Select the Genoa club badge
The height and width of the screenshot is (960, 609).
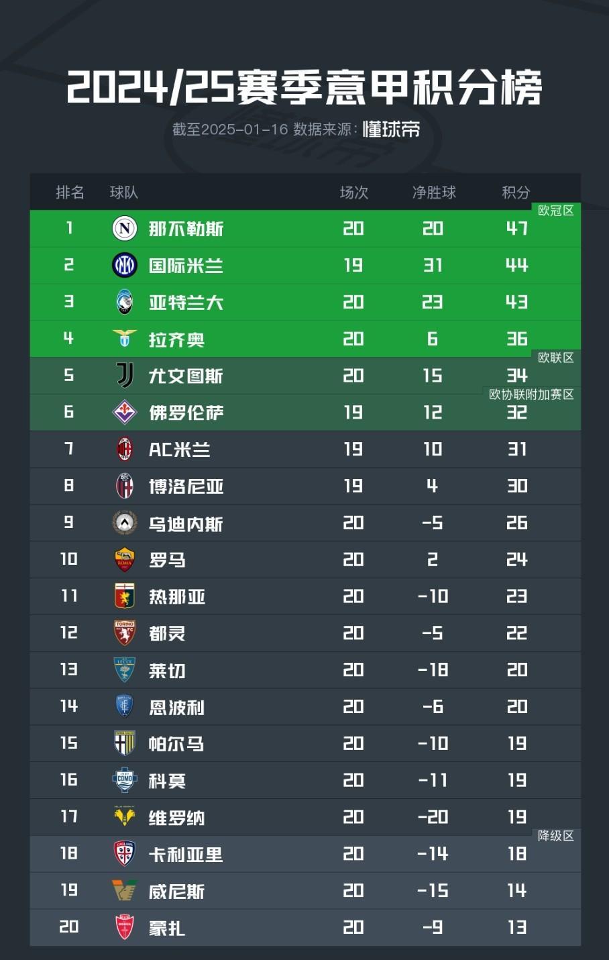coord(125,596)
